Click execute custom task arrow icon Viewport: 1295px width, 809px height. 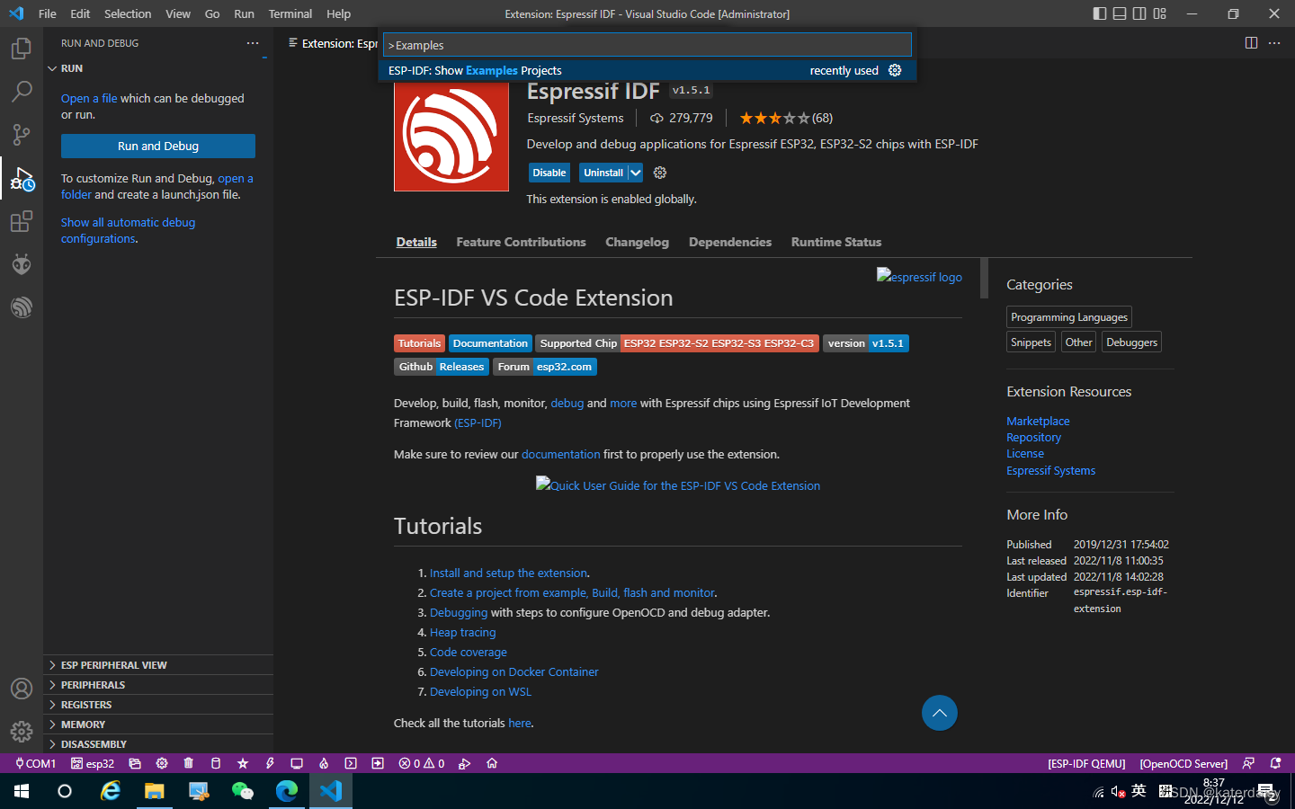[x=378, y=763]
